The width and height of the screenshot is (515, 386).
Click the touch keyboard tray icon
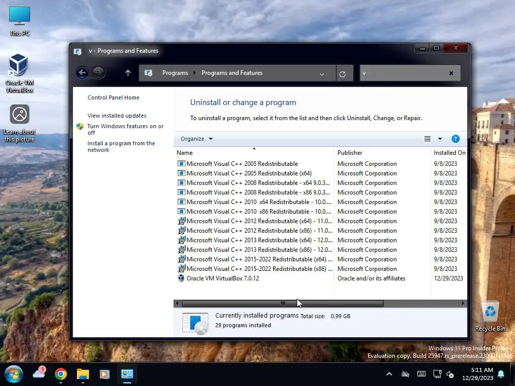point(421,374)
